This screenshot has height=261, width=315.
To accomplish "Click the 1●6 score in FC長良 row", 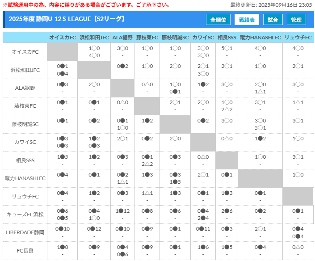I will coord(203,247).
